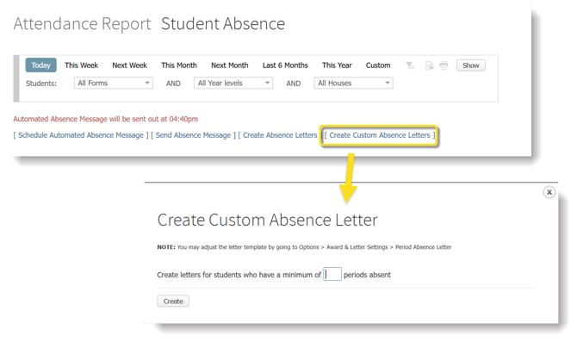Screen dimensions: 577x342
Task: Switch to This Week range
Action: click(81, 65)
